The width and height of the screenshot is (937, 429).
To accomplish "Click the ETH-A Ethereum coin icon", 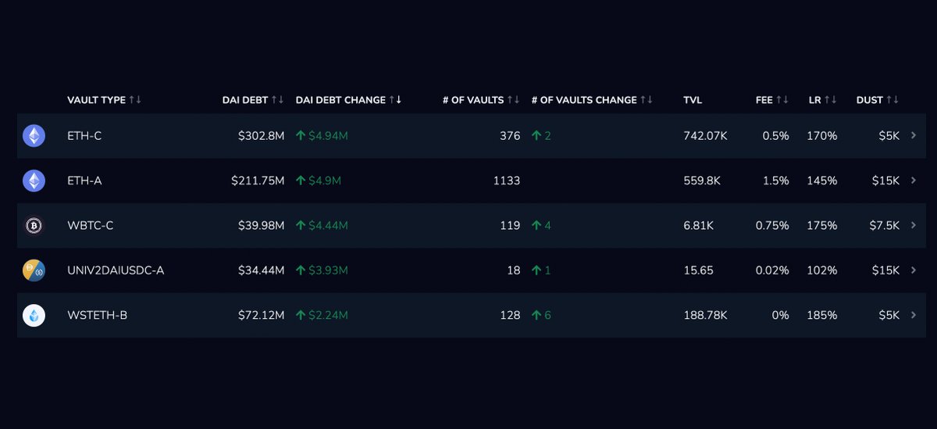I will point(34,181).
